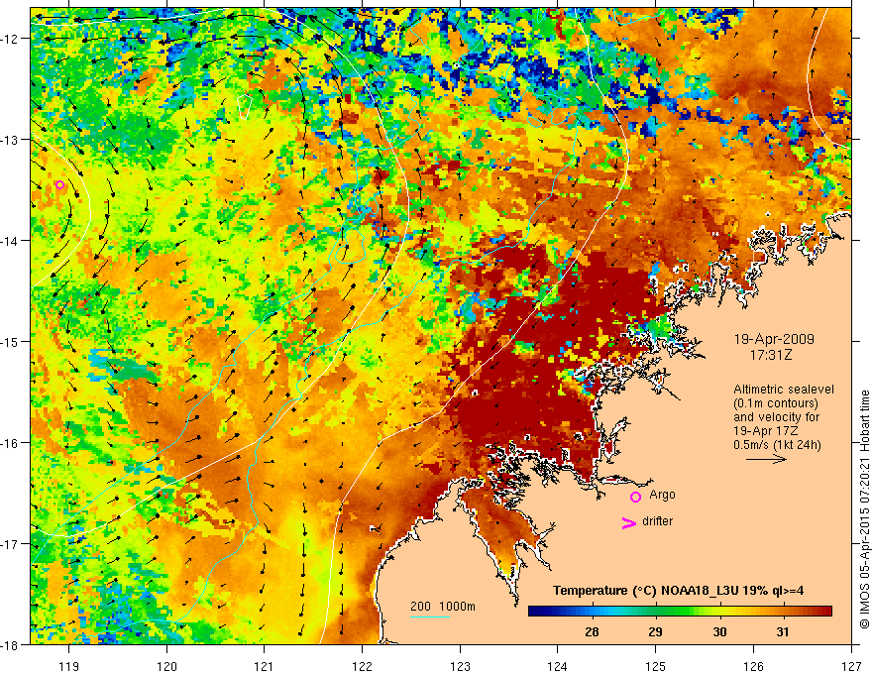This screenshot has width=872, height=674.
Task: Click the '200 1000m' depth contour label
Action: [x=443, y=607]
